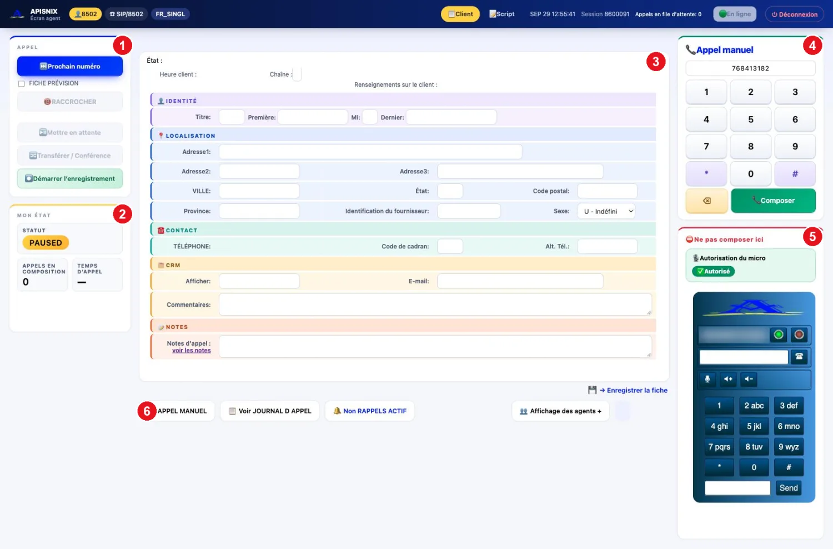Click the APISNIX logo
The width and height of the screenshot is (833, 549).
[18, 14]
